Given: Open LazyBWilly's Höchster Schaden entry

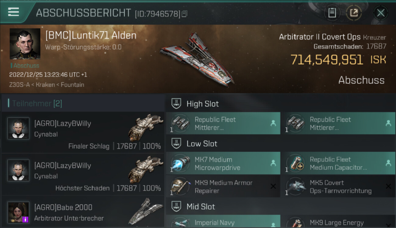Looking at the screenshot, I should pos(83,174).
